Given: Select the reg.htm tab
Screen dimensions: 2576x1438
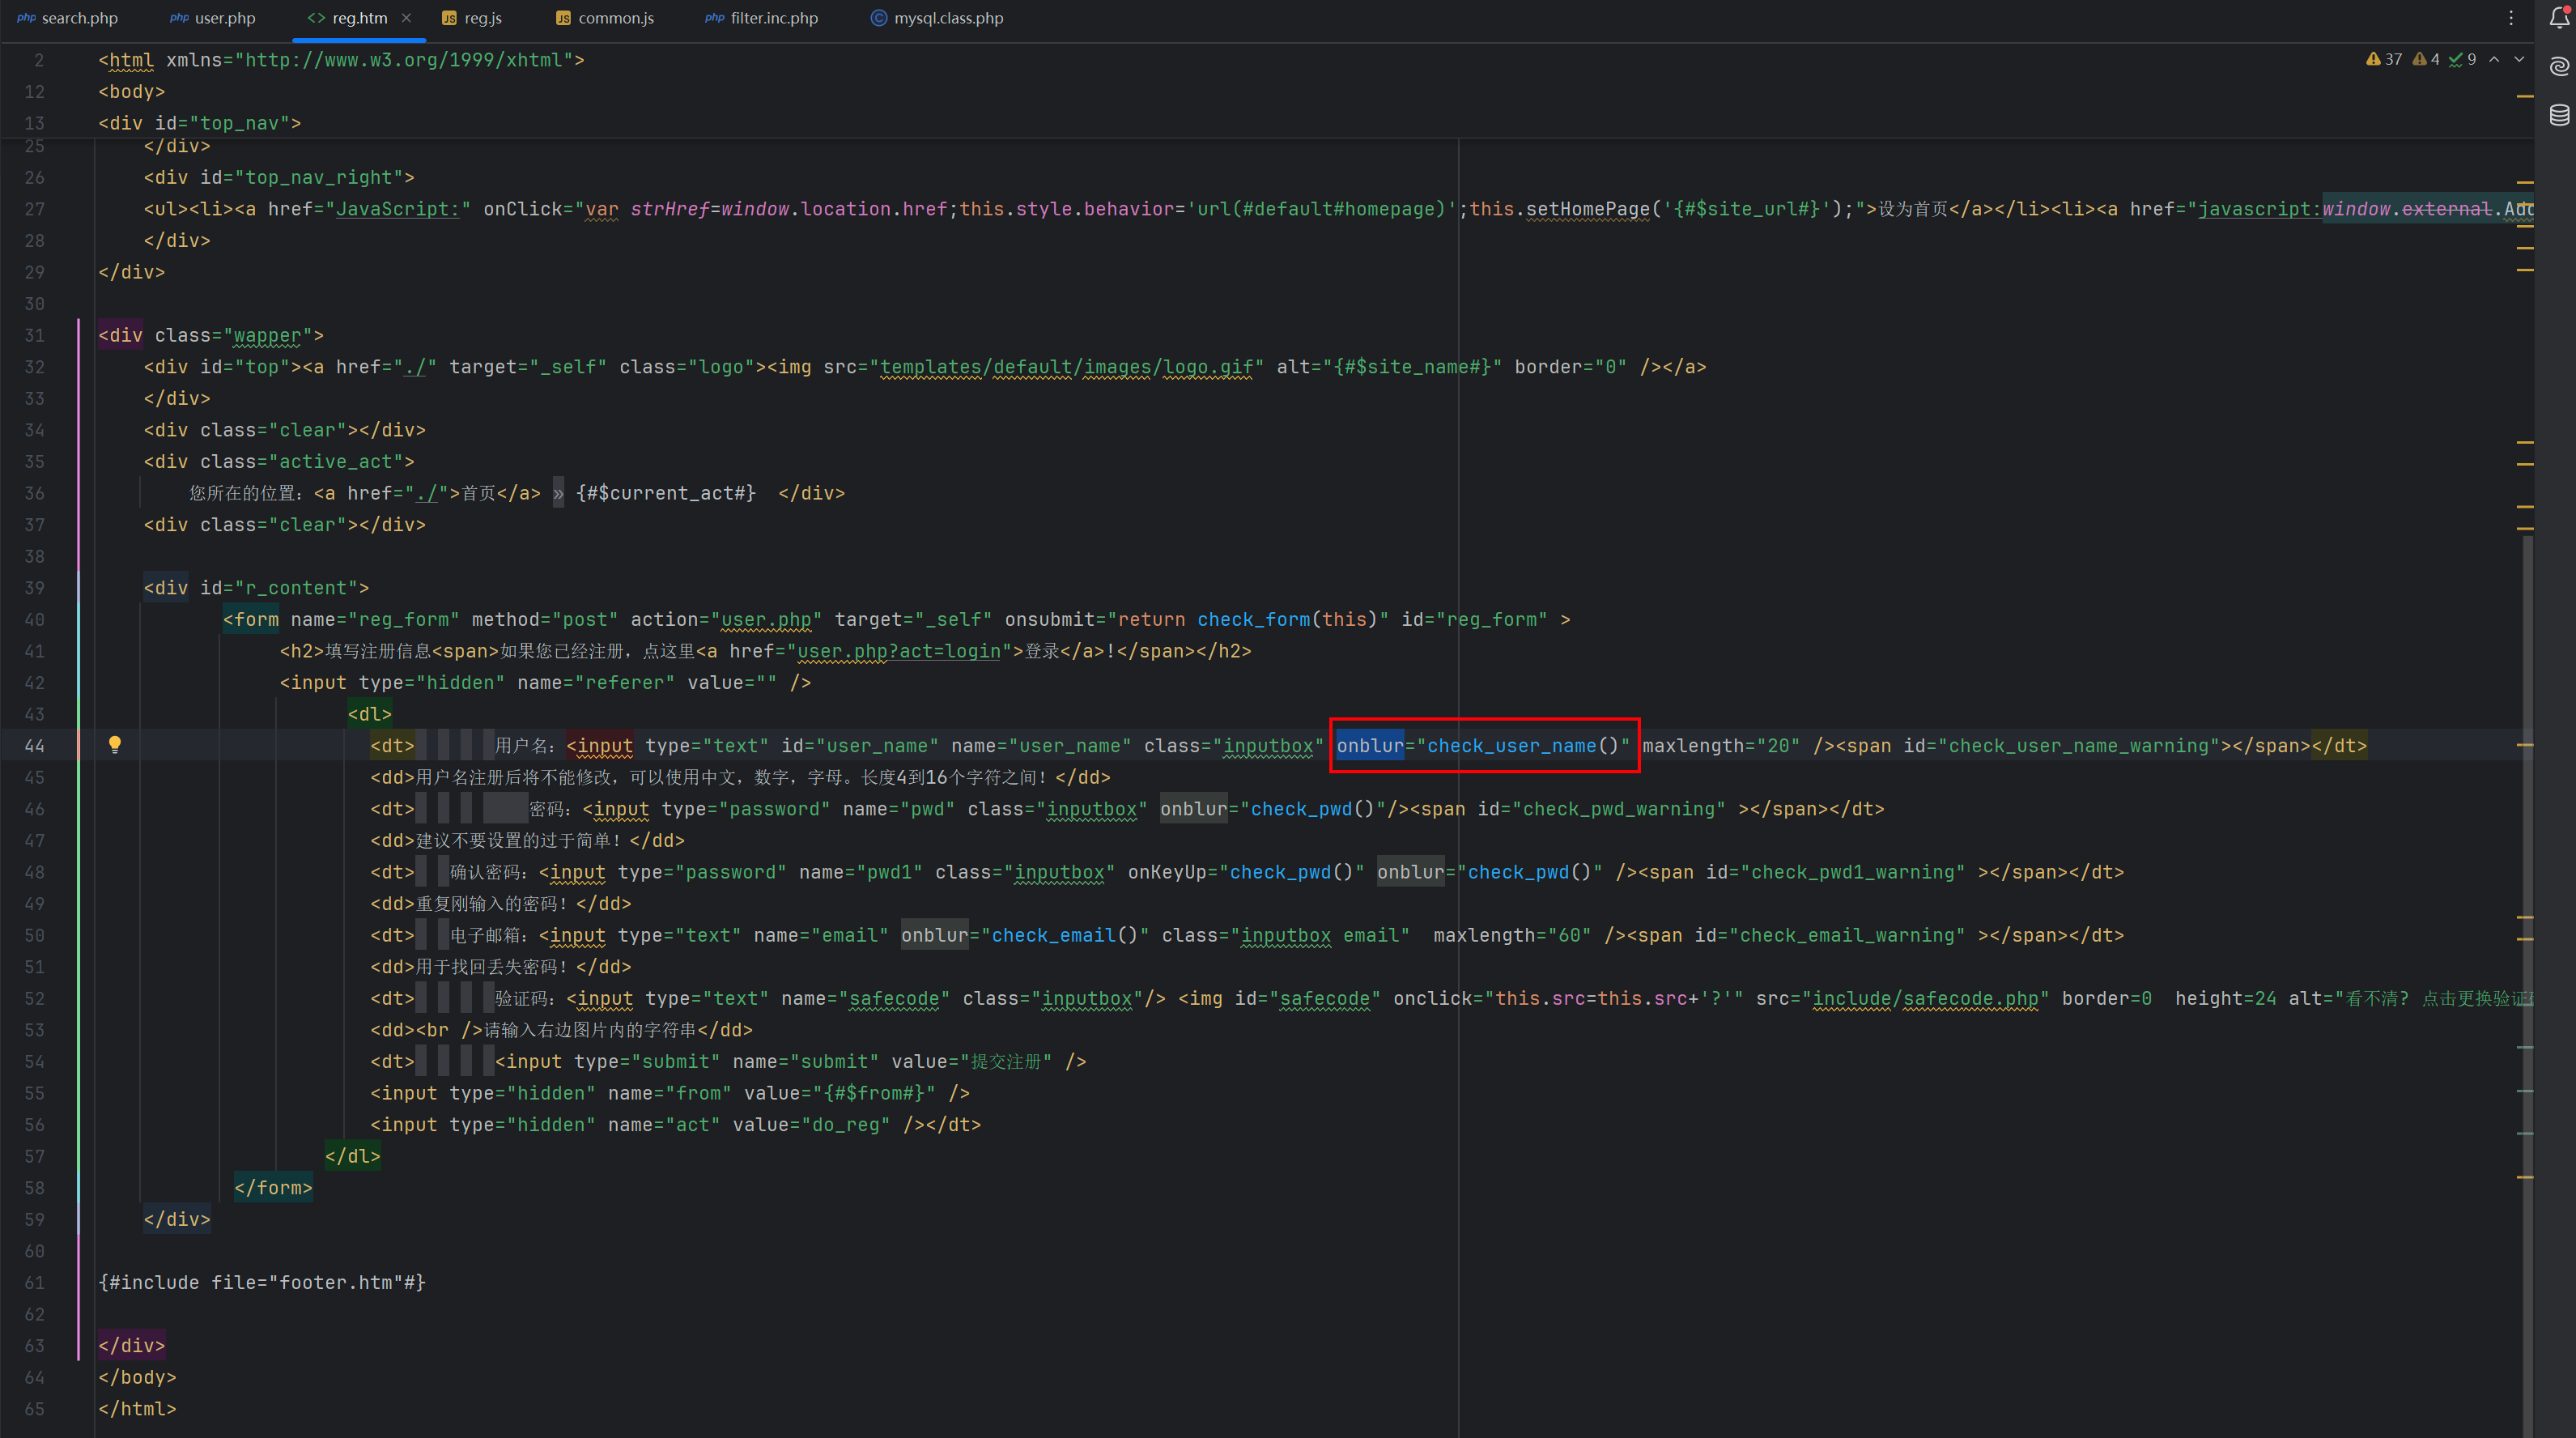Looking at the screenshot, I should click(x=347, y=18).
